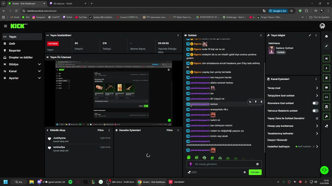Open Yavaş mod options
Image resolution: width=332 pixels, height=186 pixels.
(293, 88)
